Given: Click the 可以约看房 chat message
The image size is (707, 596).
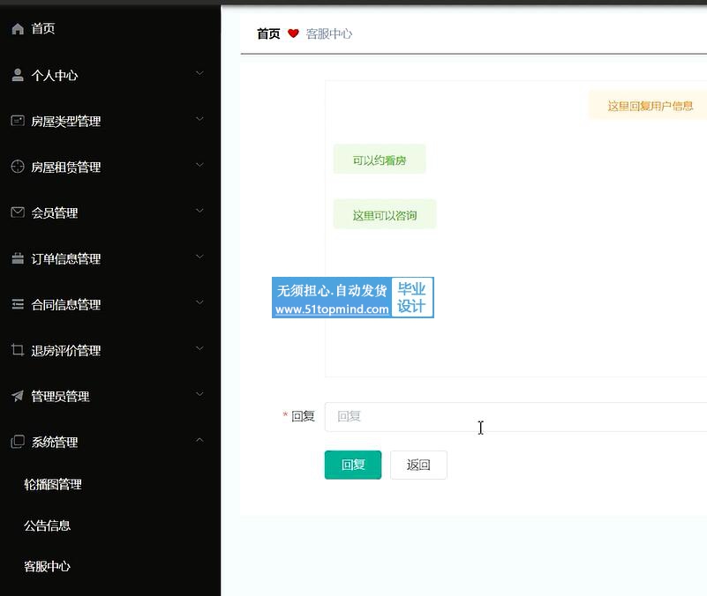Looking at the screenshot, I should pyautogui.click(x=380, y=159).
